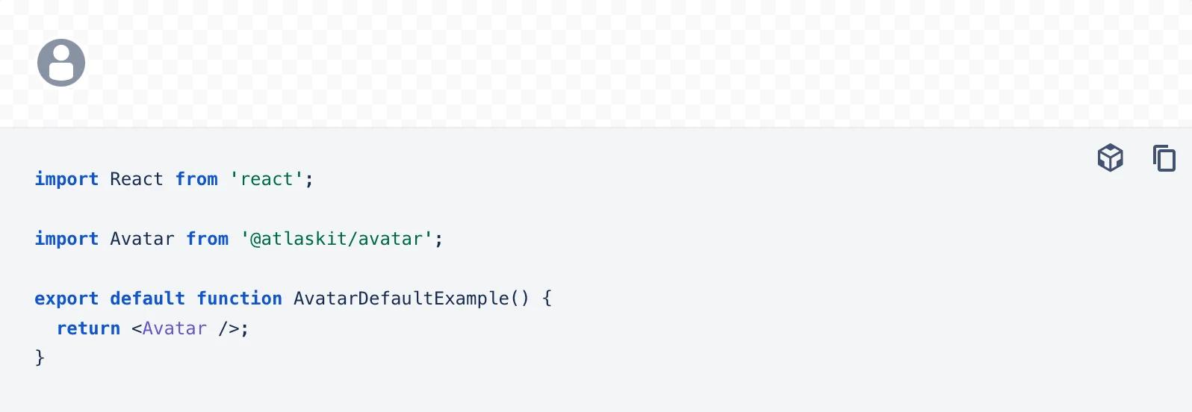
Task: Open the example in CodeSandbox
Action: tap(1110, 157)
